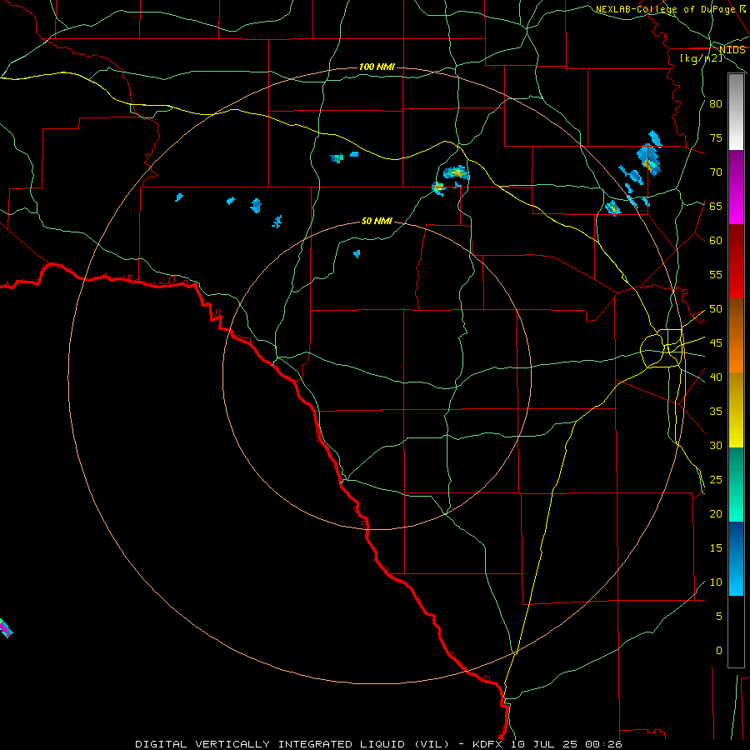750x750 pixels.
Task: Click the [kg/m2] units label
Action: (x=701, y=58)
